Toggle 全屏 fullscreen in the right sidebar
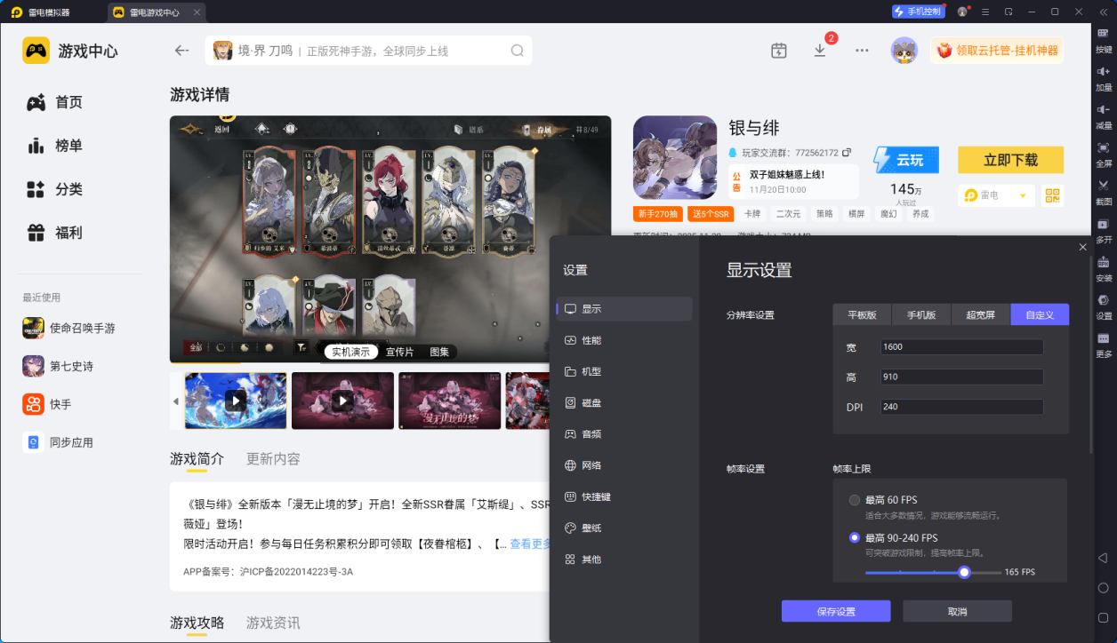Viewport: 1117px width, 643px height. coord(1103,155)
